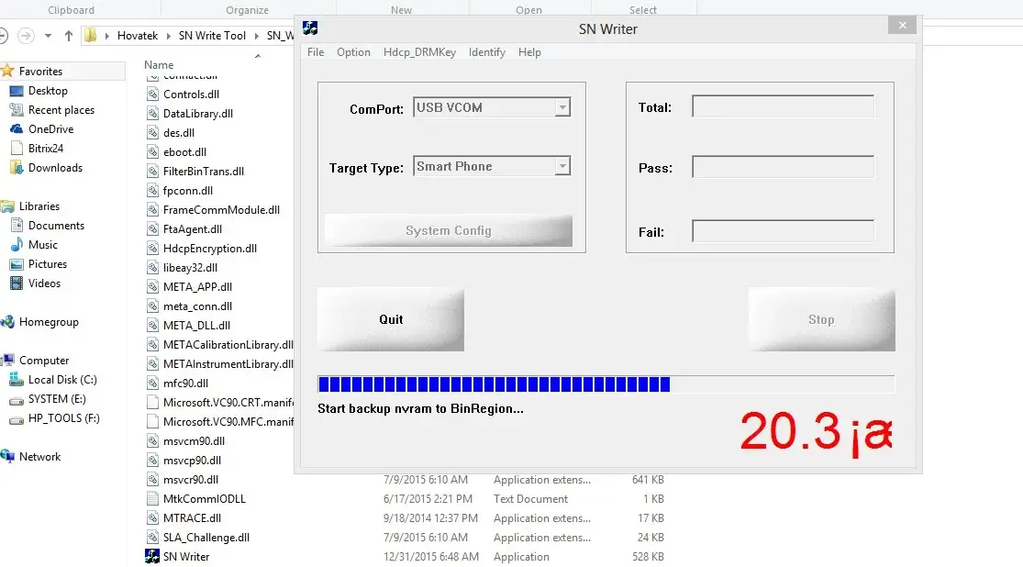The height and width of the screenshot is (567, 1023).
Task: Open the ComPort USB VCOM dropdown
Action: coord(562,106)
